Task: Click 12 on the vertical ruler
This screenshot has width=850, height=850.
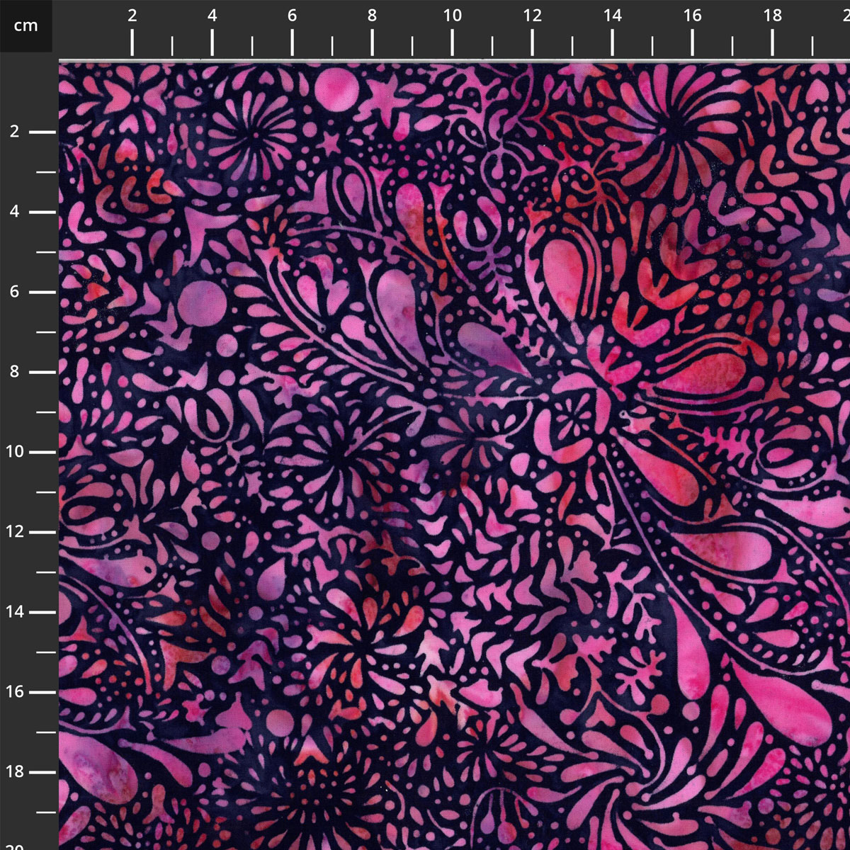Action: tap(15, 532)
